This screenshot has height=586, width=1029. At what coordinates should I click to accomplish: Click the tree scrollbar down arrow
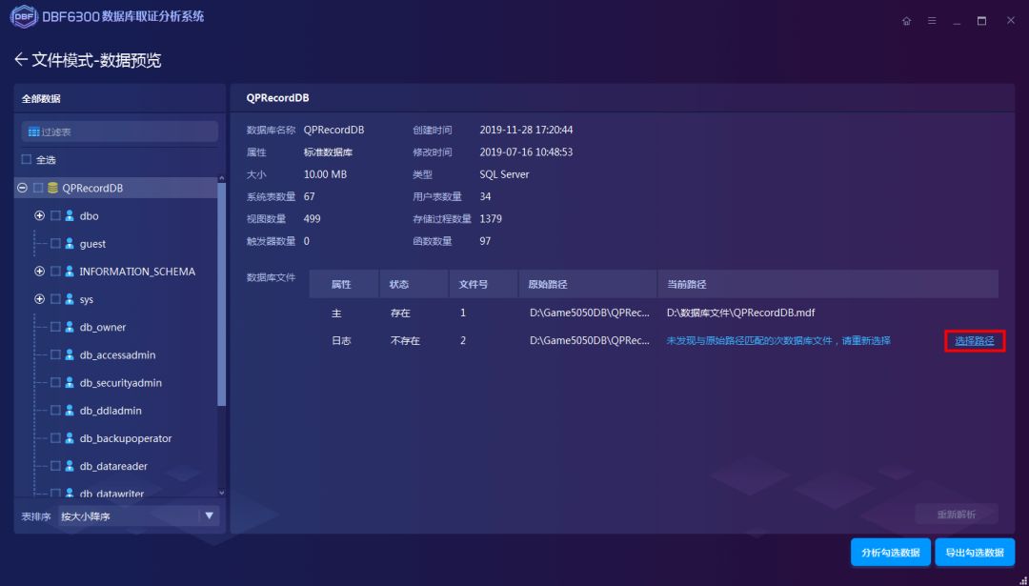click(221, 493)
